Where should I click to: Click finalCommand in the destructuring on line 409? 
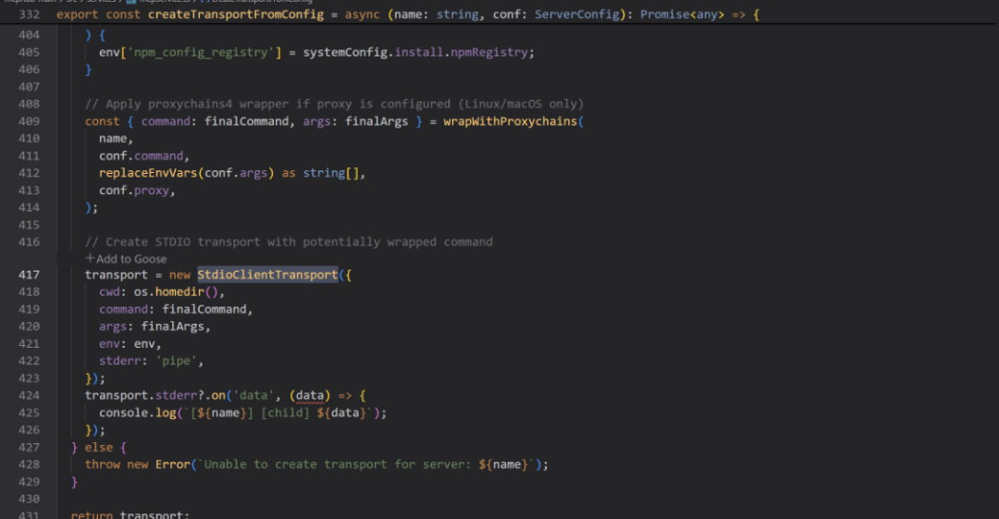click(247, 121)
